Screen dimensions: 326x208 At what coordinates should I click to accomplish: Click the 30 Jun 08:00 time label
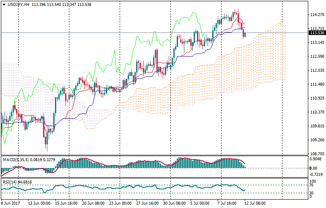(x=175, y=203)
